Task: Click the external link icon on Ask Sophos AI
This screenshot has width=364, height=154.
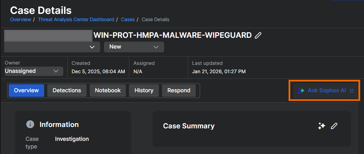Action: [x=351, y=91]
